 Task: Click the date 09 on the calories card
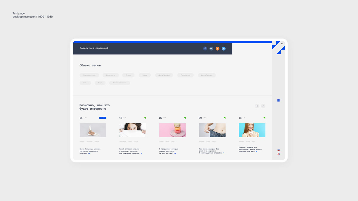coord(200,118)
